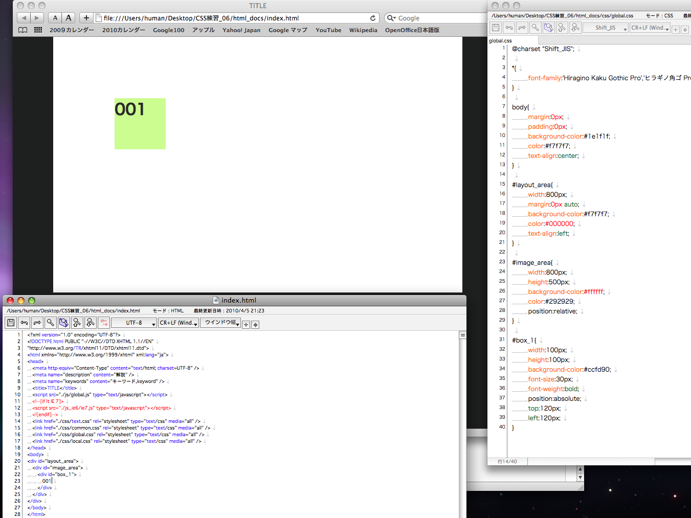Screen dimensions: 691x518
Task: Open the bookmarks book icon in Safari
Action: click(23, 30)
